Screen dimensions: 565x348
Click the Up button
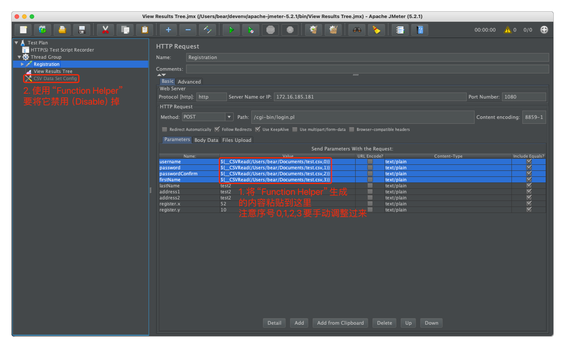pos(408,323)
